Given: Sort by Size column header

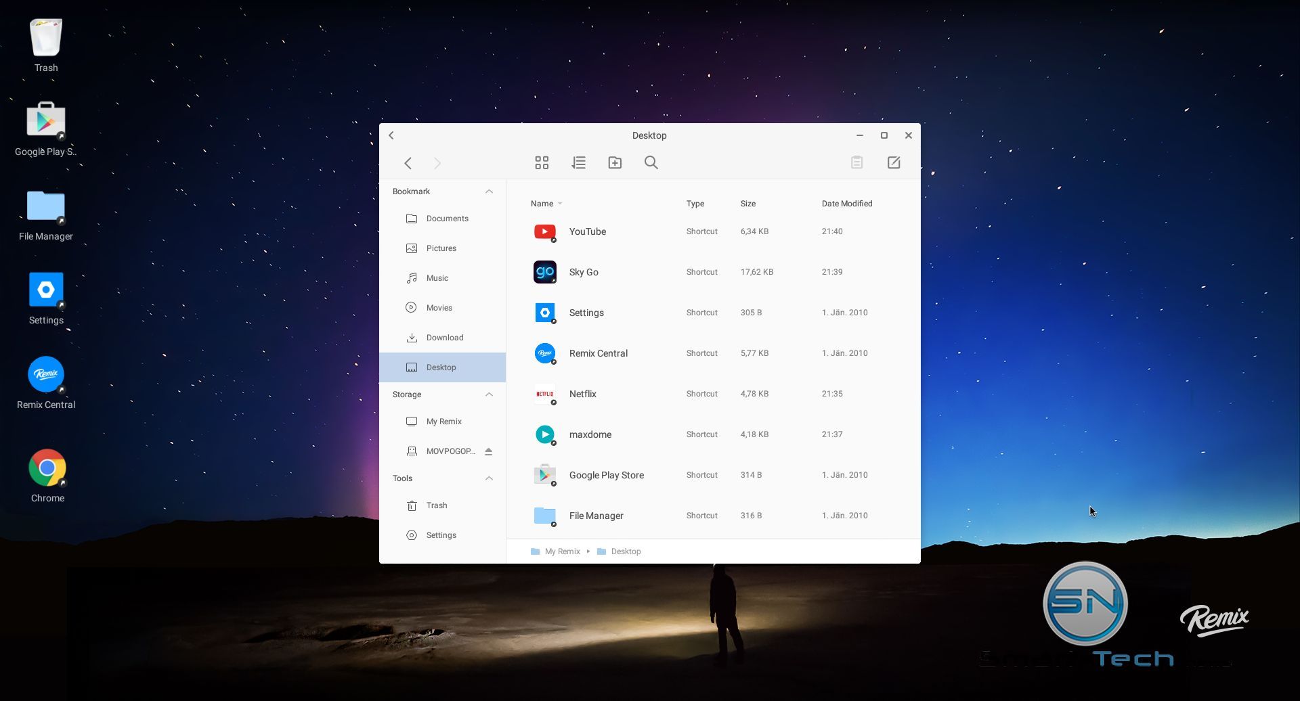Looking at the screenshot, I should tap(748, 204).
